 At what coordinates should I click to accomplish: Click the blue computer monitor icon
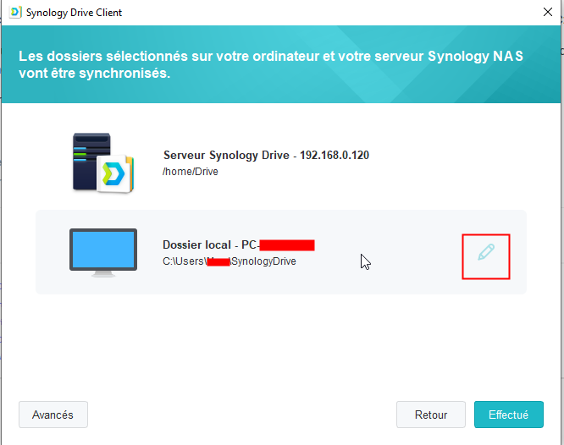pos(103,253)
